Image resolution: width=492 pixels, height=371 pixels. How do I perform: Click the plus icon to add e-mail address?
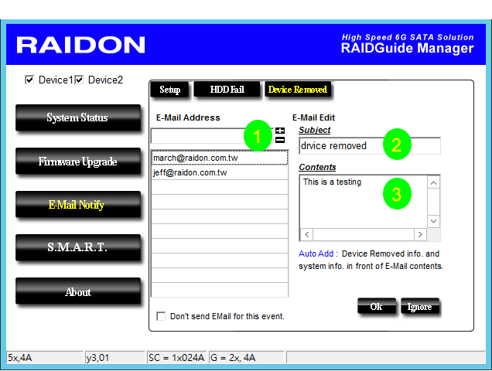(280, 131)
